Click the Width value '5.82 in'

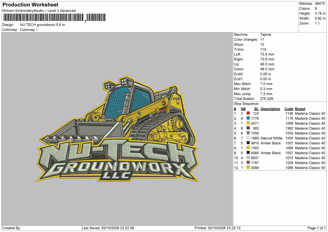[320, 18]
